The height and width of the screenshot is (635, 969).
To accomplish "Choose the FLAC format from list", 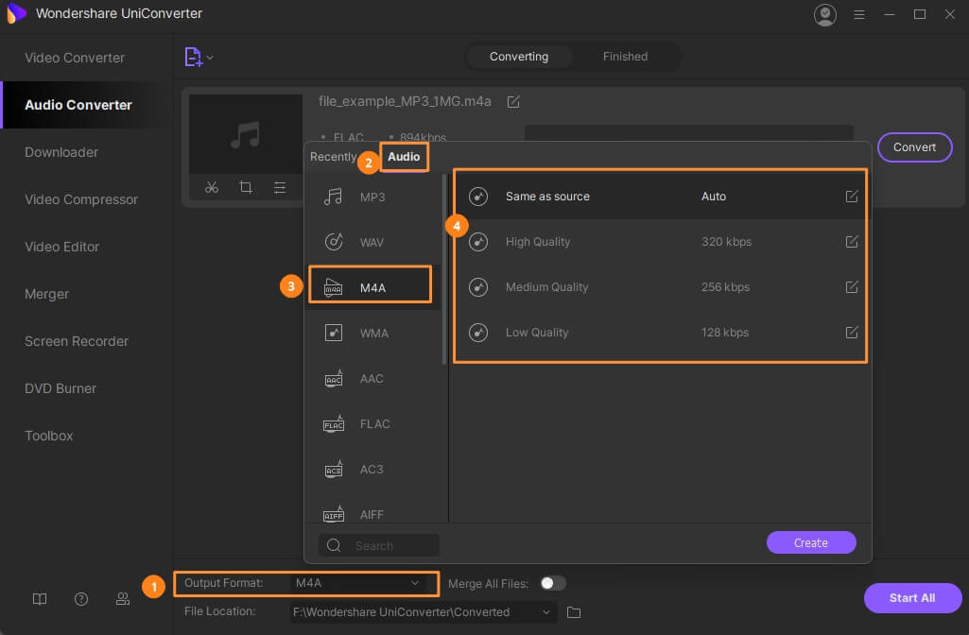I will 374,424.
